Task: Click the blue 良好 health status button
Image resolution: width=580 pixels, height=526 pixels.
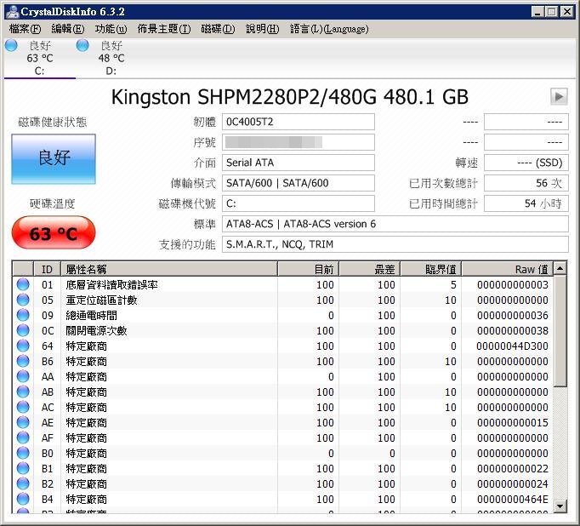Action: pos(54,159)
